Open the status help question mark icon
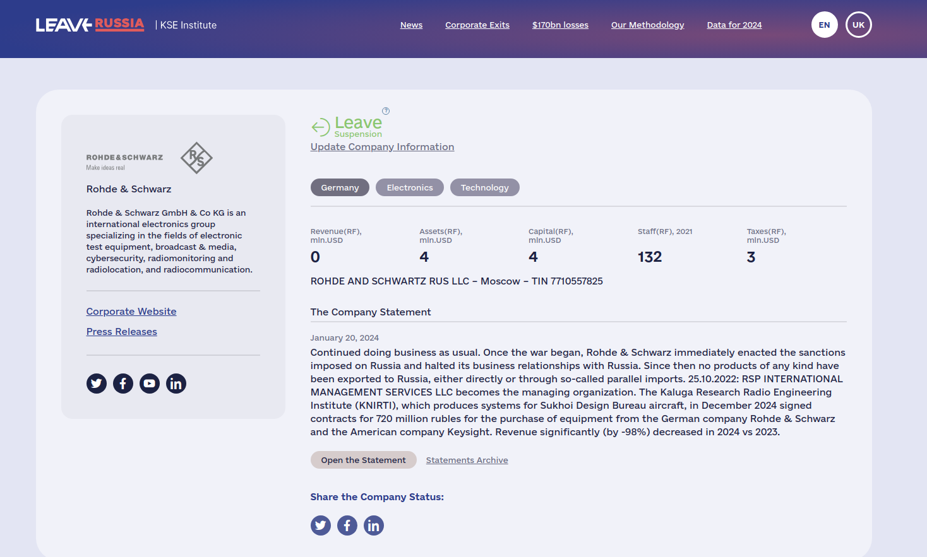Viewport: 927px width, 557px height. coord(386,111)
